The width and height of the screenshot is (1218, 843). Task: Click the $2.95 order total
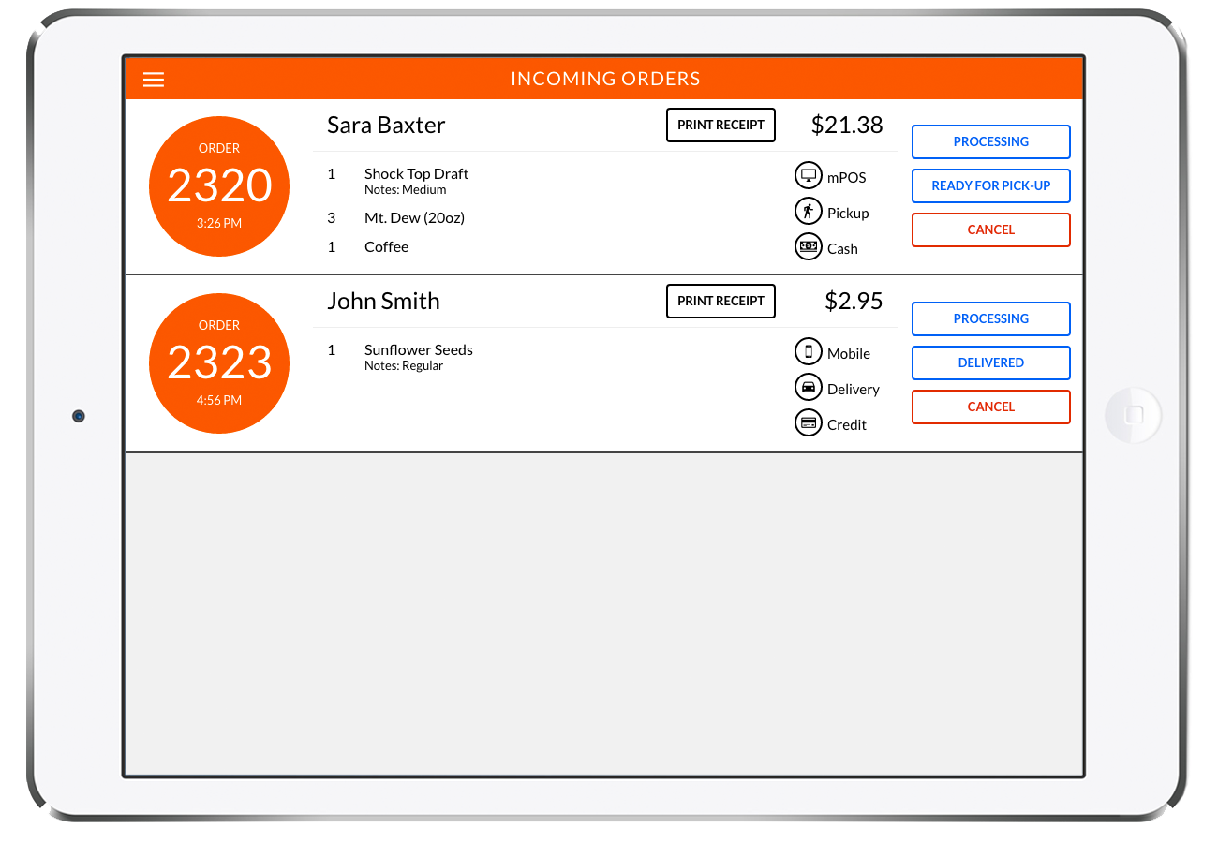[854, 301]
